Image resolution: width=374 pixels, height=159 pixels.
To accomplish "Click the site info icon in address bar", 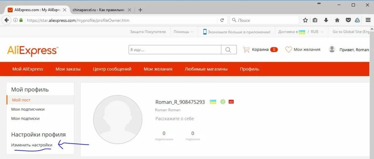I will click(x=15, y=20).
